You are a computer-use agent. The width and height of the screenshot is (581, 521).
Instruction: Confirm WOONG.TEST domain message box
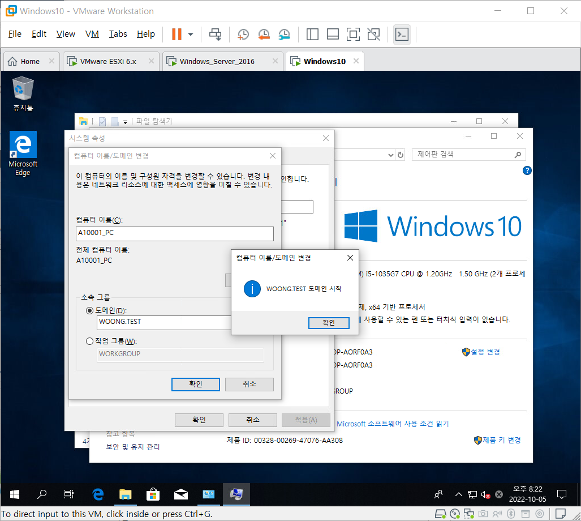coord(329,323)
